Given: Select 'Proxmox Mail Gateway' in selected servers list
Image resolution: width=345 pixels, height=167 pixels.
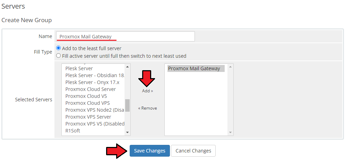Looking at the screenshot, I should (x=196, y=68).
